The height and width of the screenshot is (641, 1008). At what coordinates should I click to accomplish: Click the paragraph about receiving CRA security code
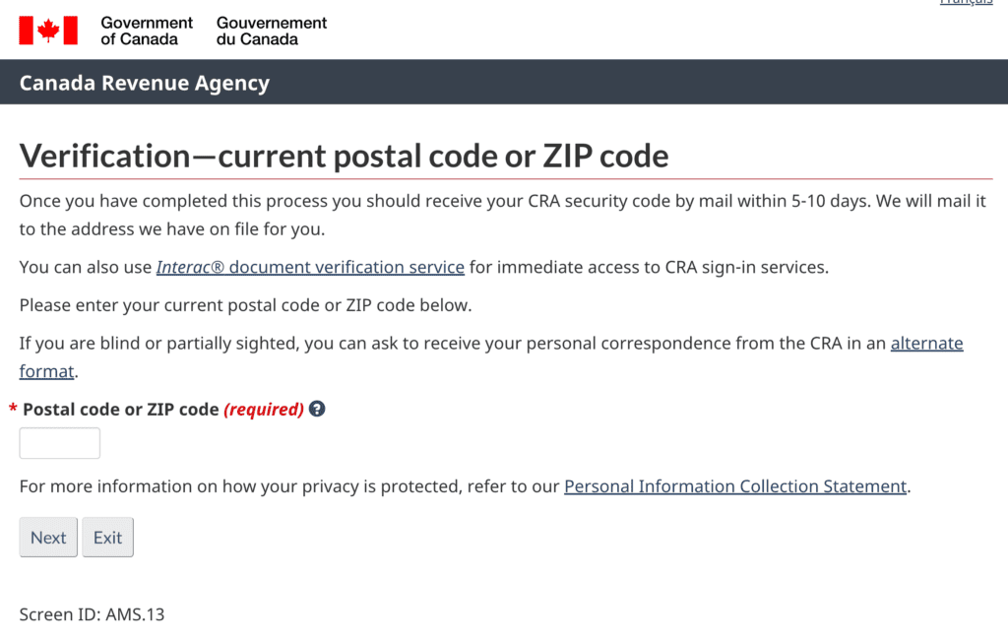[503, 215]
